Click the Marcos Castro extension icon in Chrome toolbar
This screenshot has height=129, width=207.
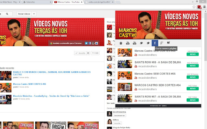pyautogui.click(x=199, y=7)
